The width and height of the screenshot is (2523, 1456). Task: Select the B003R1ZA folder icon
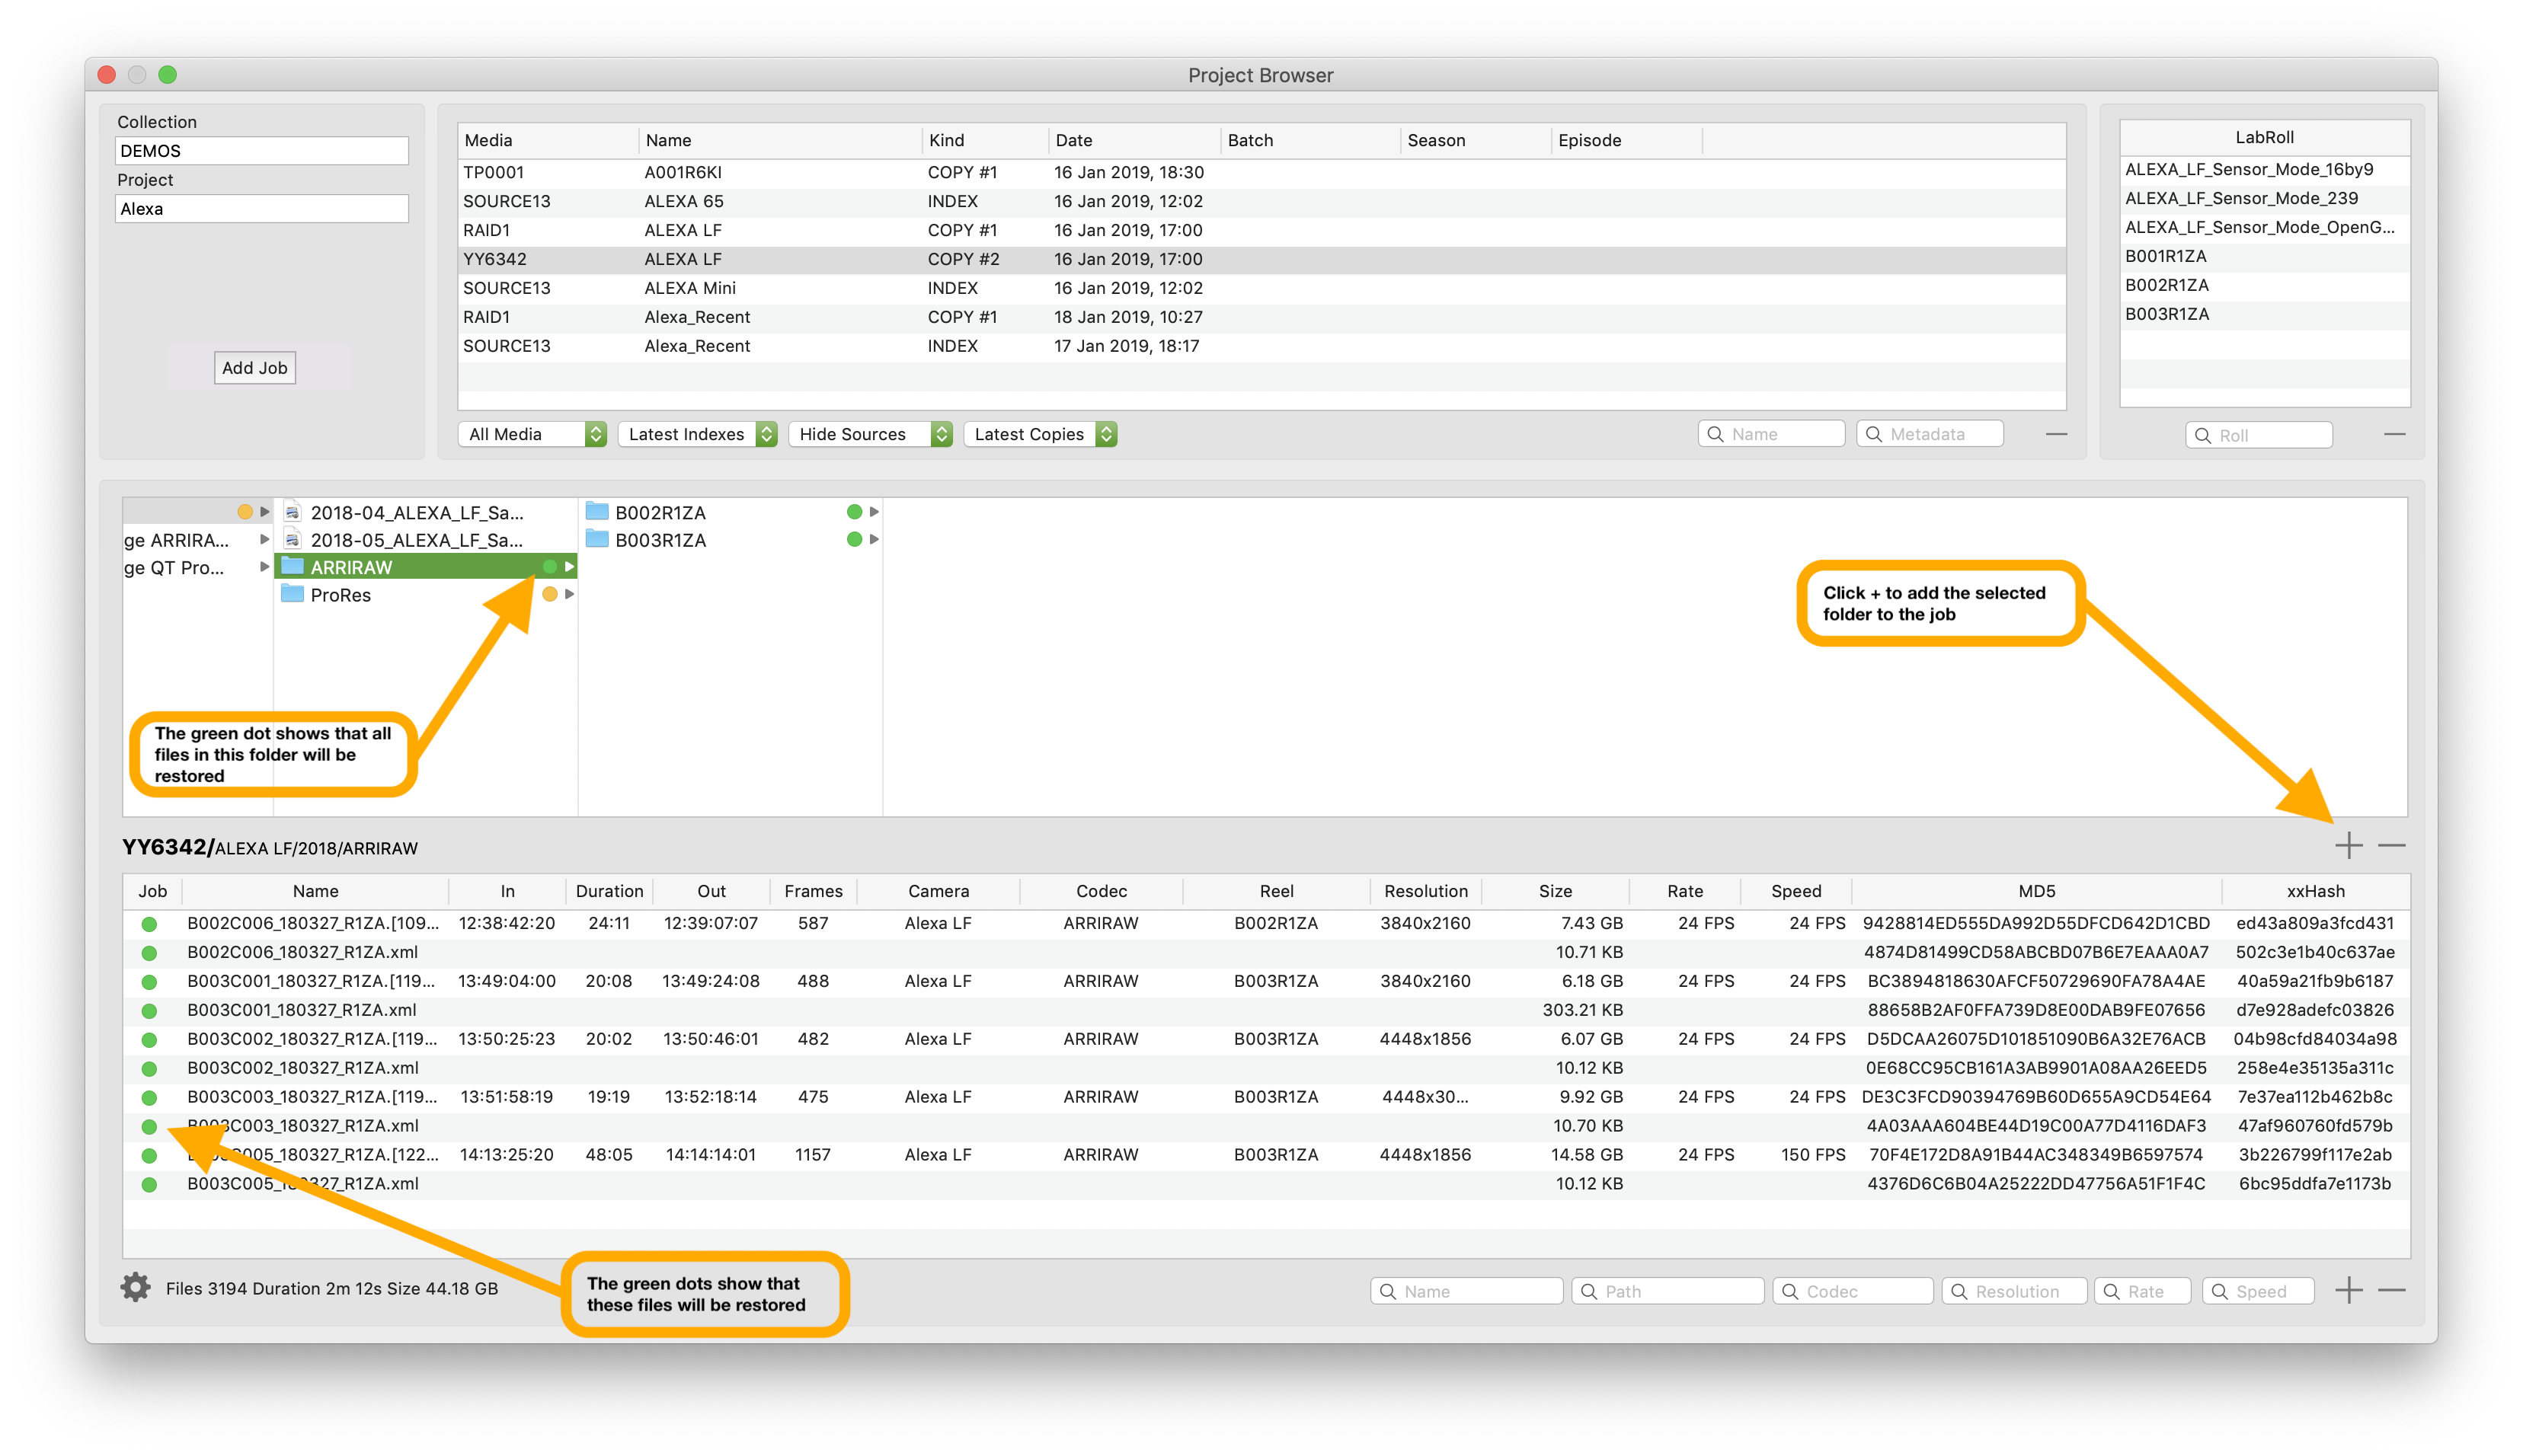point(597,540)
